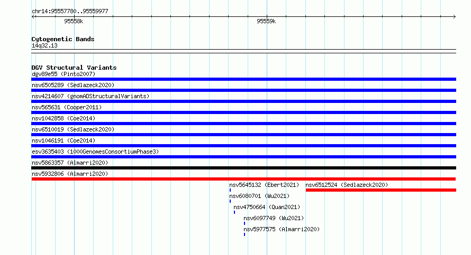Select the red bar under nsv5932806 (Almarri2020)
The width and height of the screenshot is (471, 255).
[243, 179]
